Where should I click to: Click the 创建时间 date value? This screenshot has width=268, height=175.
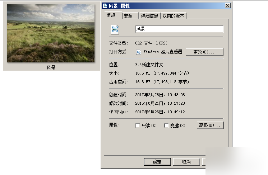160,95
